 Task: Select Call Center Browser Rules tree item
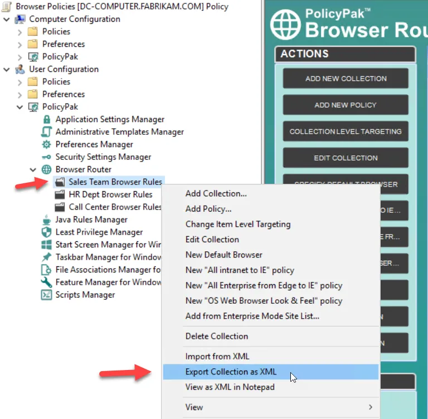coord(115,207)
